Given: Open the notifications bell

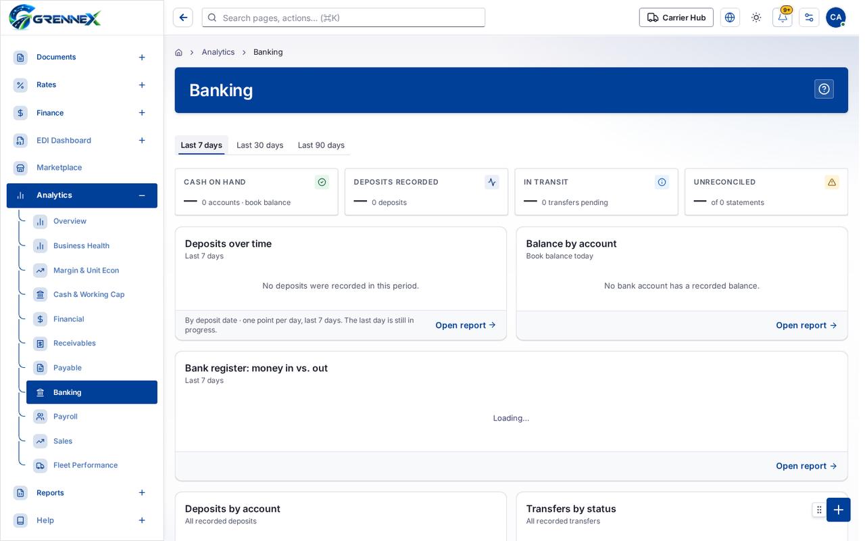Looking at the screenshot, I should tap(783, 18).
